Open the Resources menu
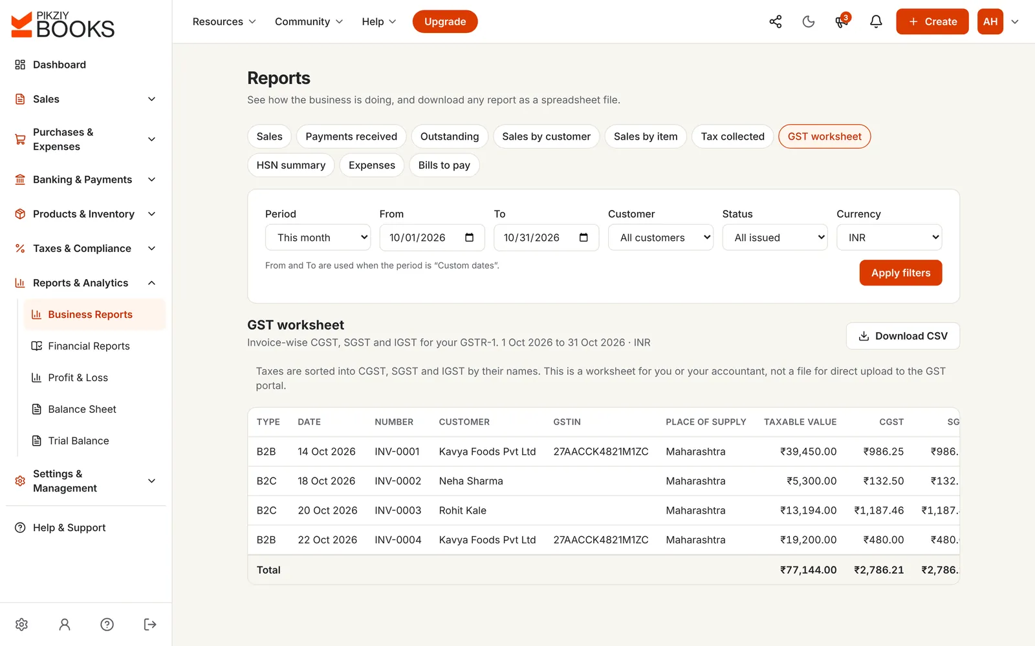The height and width of the screenshot is (646, 1035). [224, 22]
